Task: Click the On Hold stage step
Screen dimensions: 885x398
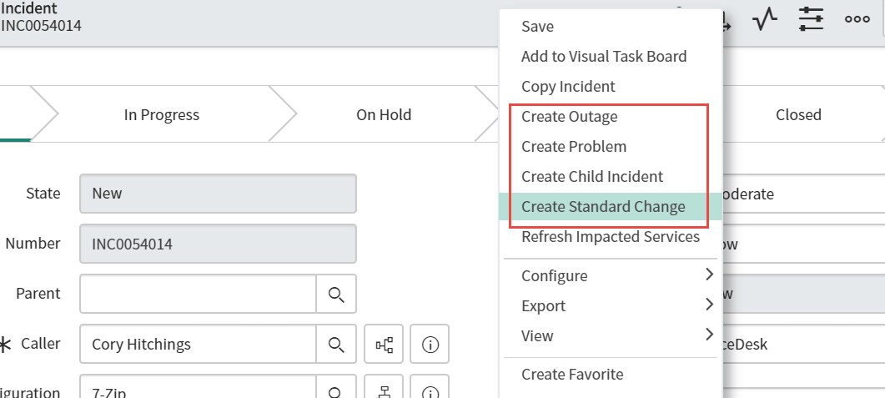Action: coord(384,115)
